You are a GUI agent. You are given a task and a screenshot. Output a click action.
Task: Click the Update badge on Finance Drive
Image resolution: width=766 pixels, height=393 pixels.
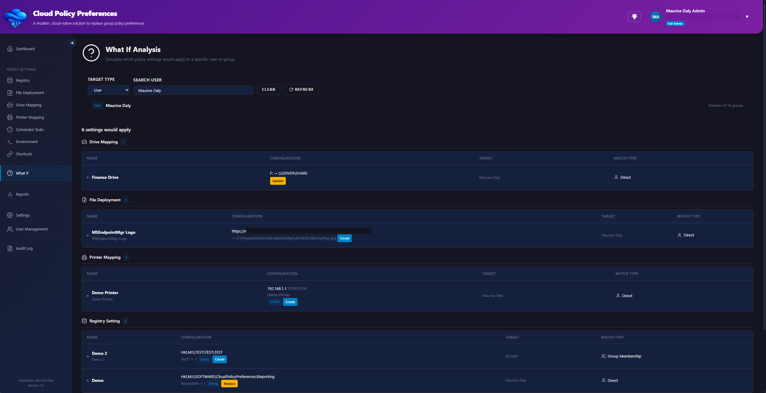278,181
